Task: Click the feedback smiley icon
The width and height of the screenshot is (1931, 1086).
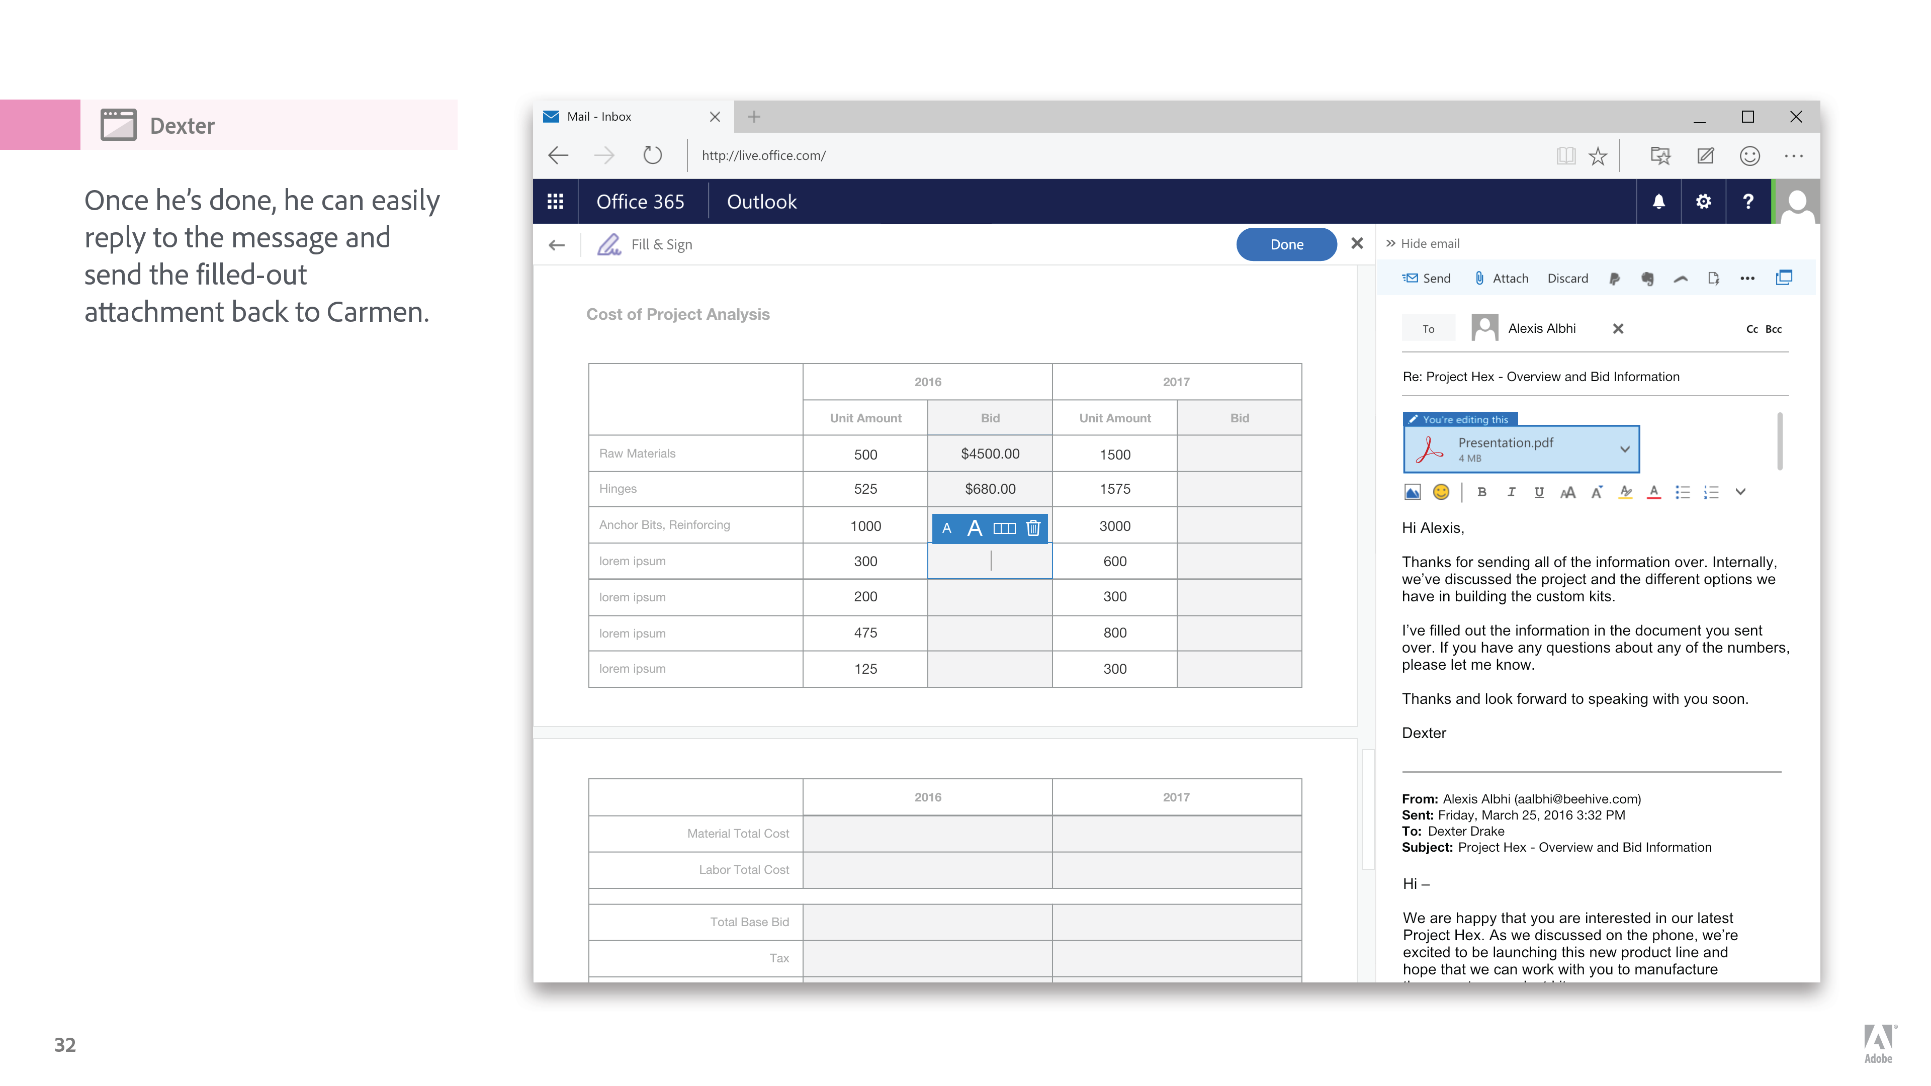Action: (x=1749, y=155)
